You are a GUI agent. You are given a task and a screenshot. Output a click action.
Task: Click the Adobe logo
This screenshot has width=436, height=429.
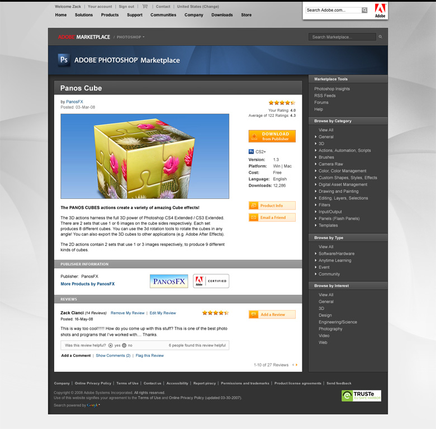pos(380,11)
